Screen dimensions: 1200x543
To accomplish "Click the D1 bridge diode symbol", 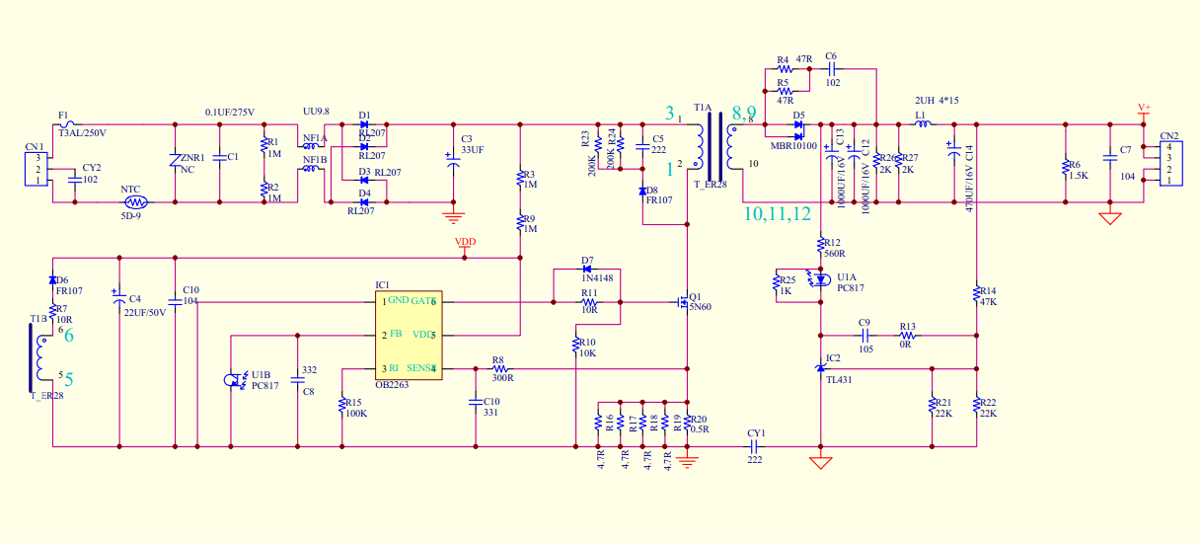I will (365, 124).
